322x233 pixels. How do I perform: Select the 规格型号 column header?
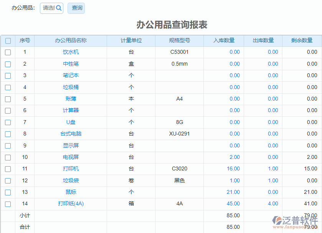[x=179, y=41]
